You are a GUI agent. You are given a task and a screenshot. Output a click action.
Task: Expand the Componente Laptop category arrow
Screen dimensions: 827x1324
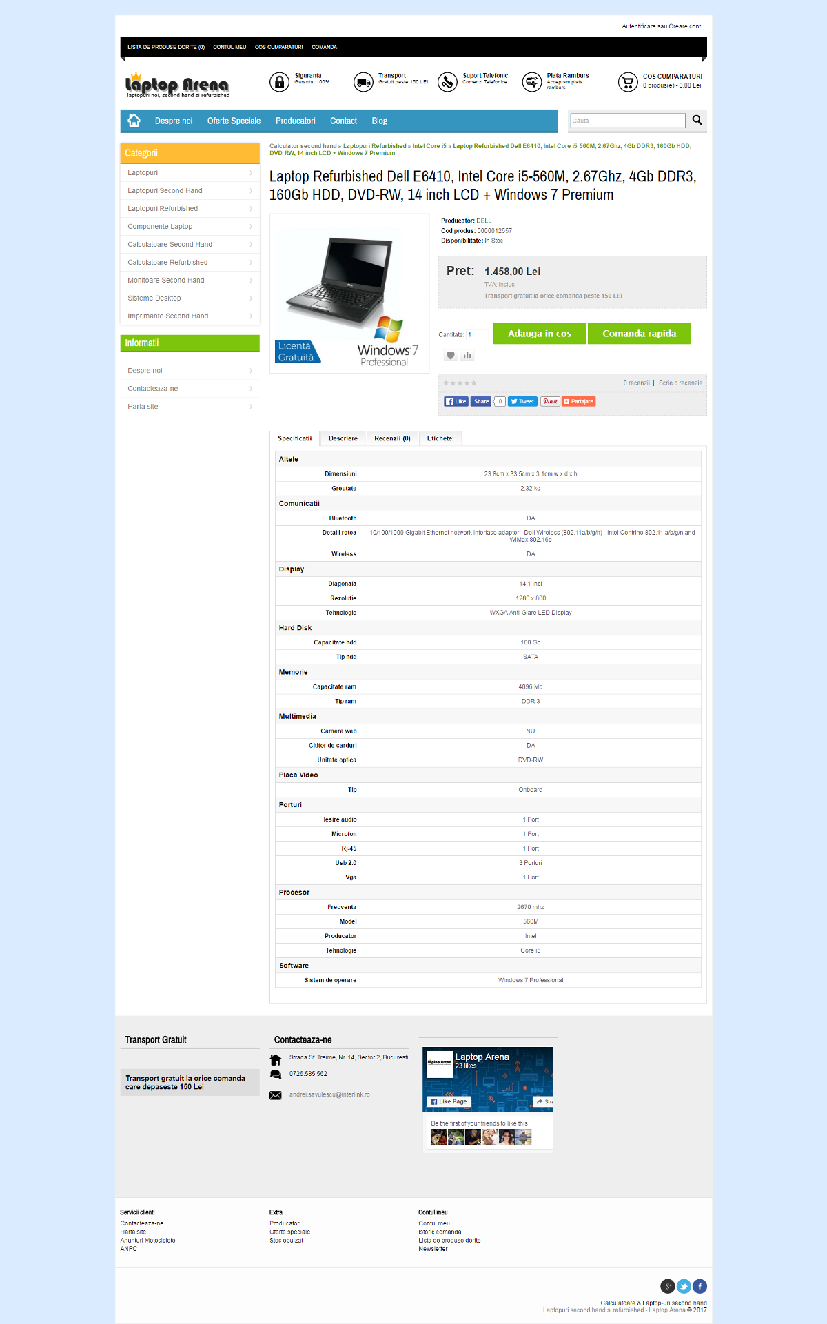pyautogui.click(x=250, y=227)
